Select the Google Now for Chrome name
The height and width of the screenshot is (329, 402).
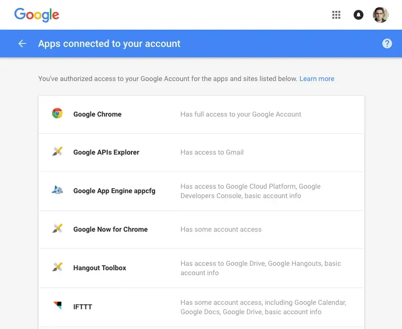110,229
